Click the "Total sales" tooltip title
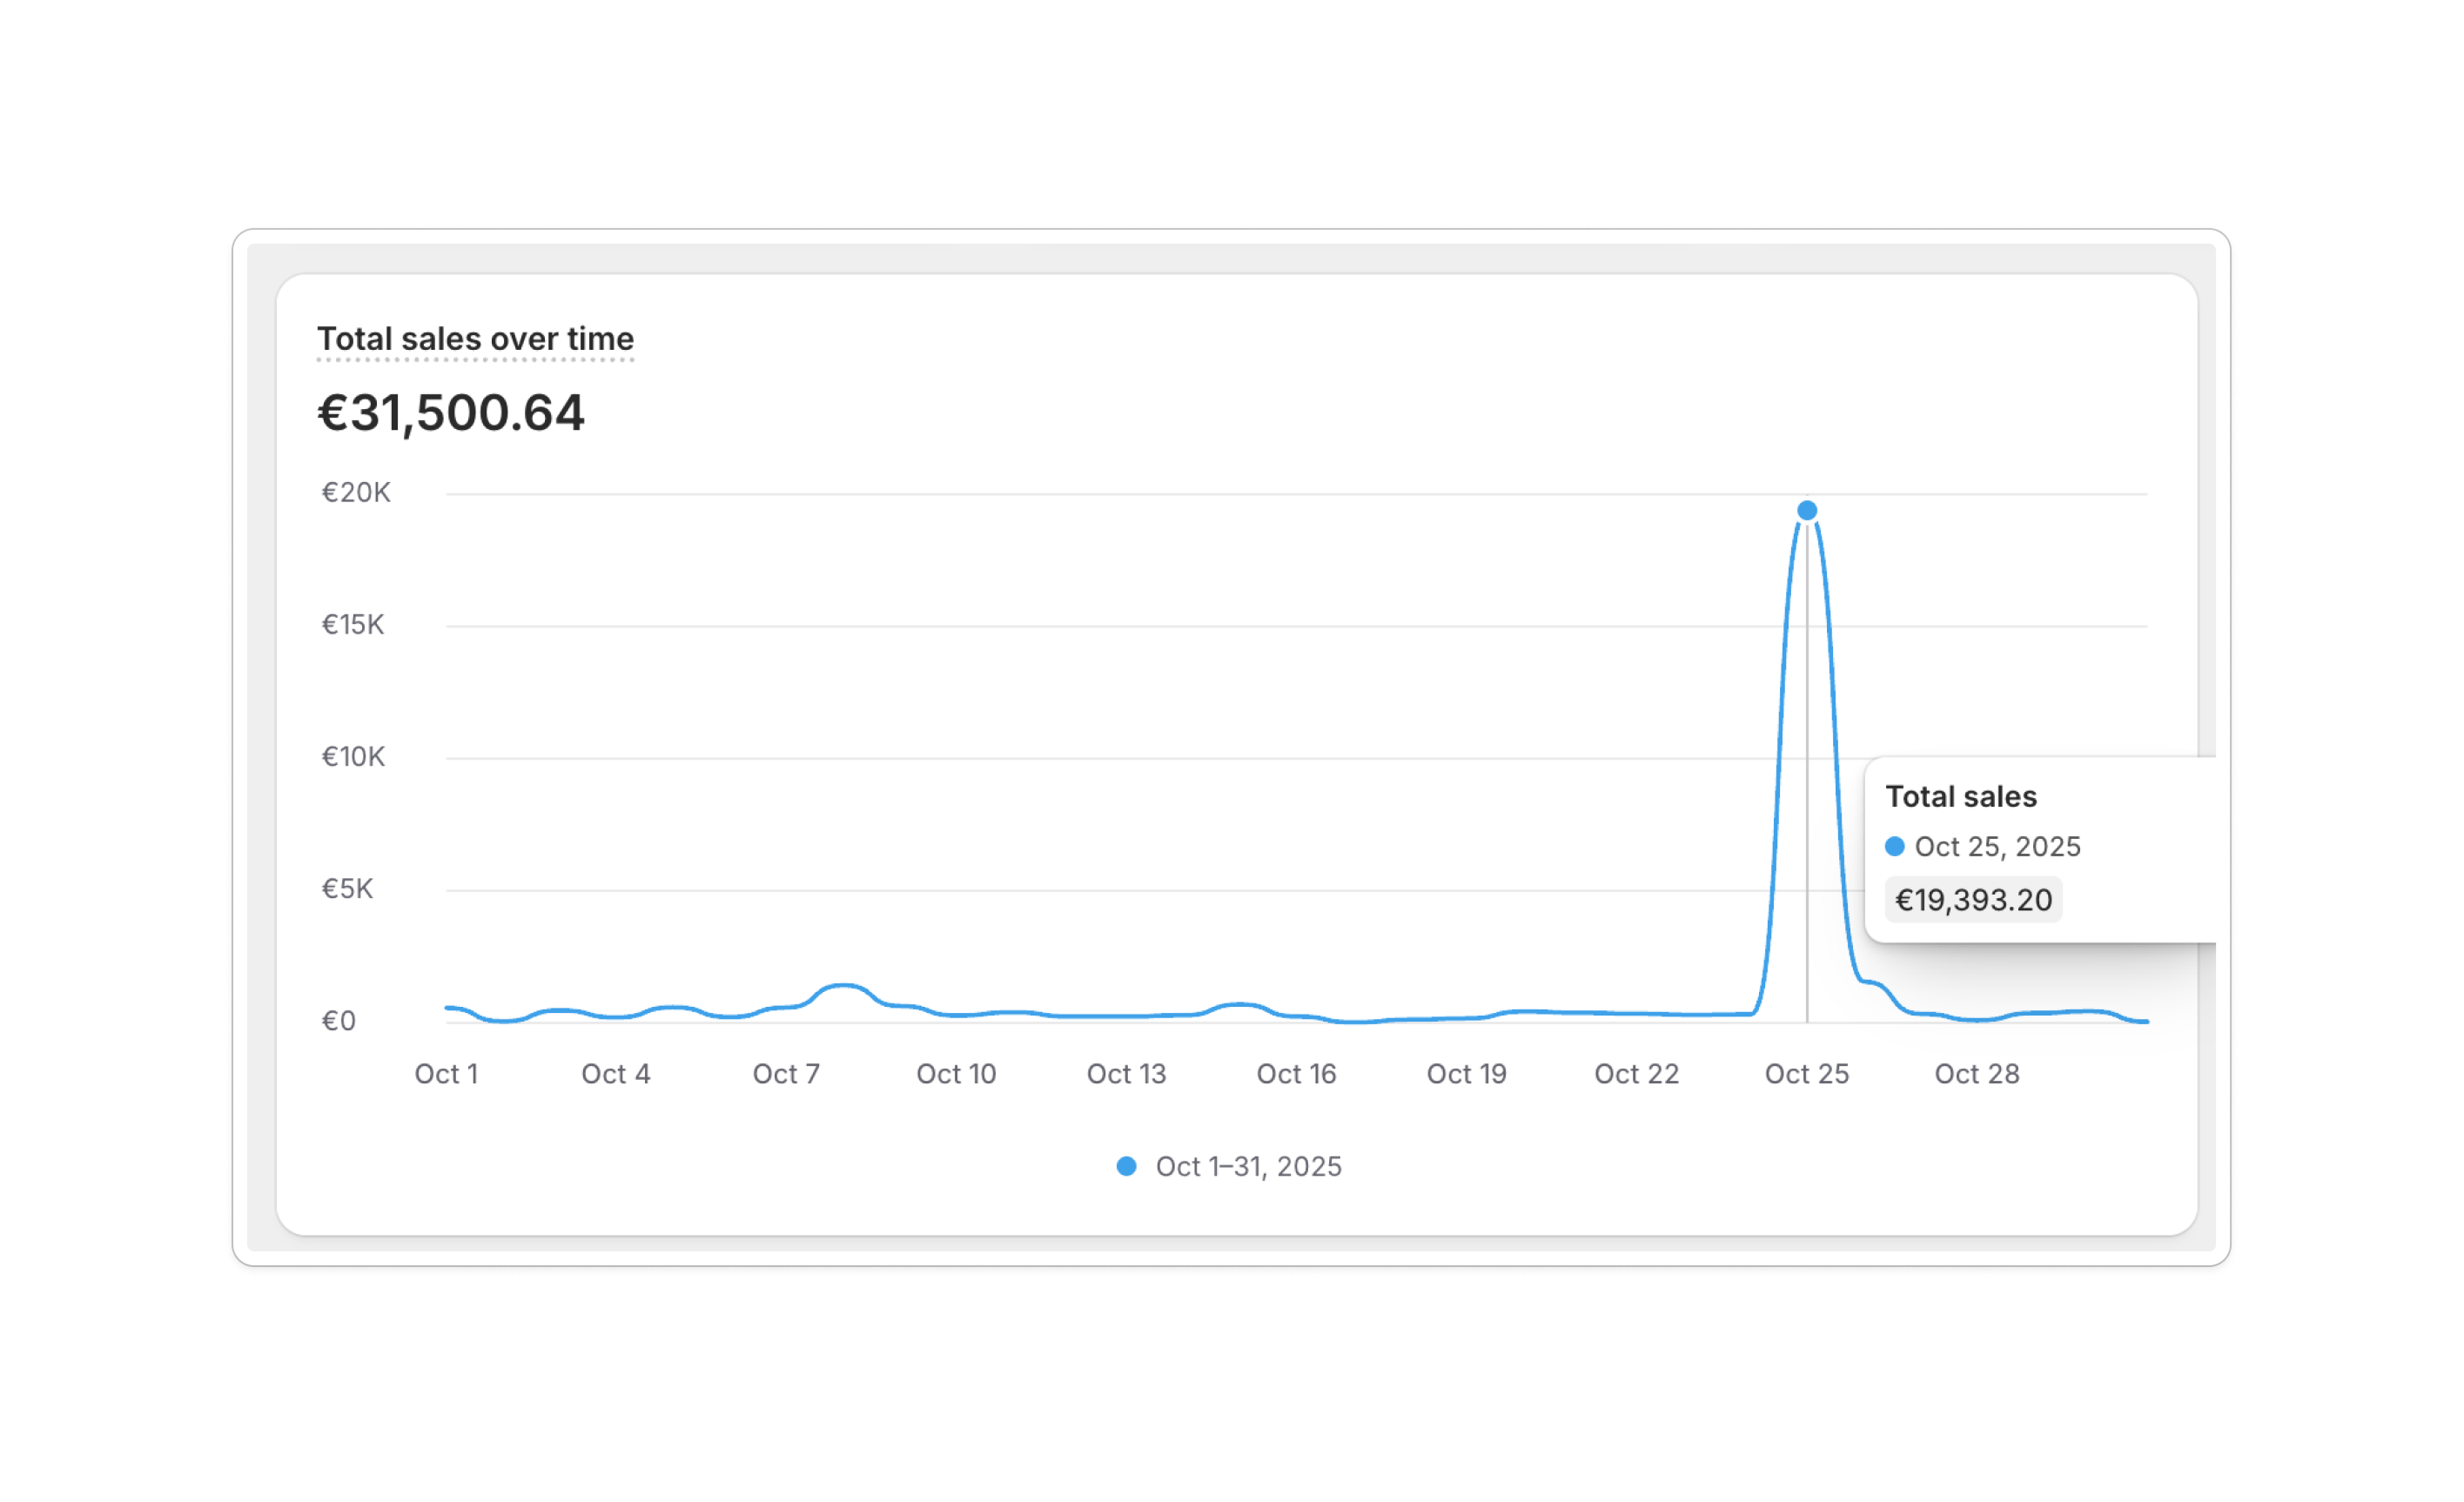2464x1502 pixels. 1960,796
